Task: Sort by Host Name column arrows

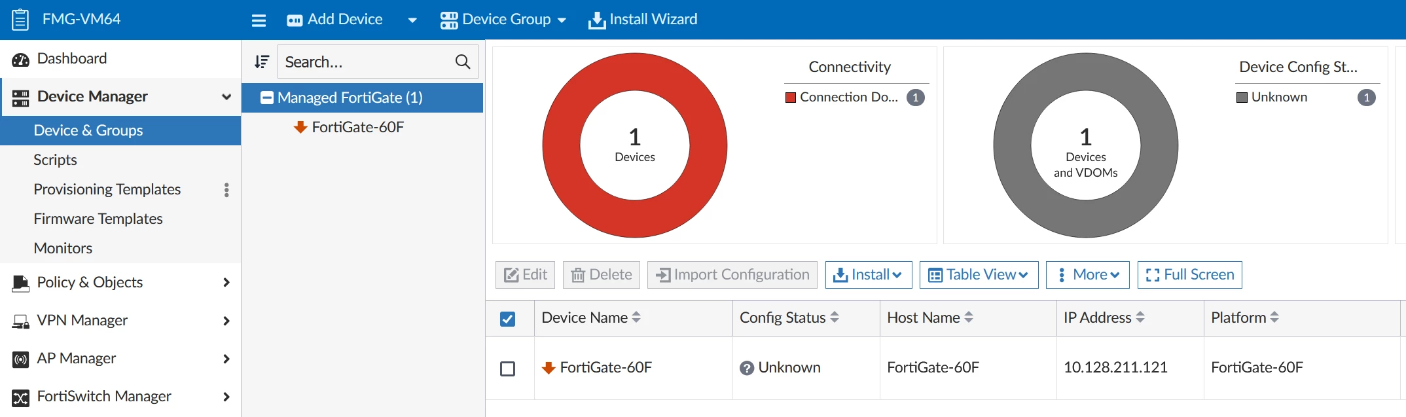Action: (x=969, y=317)
